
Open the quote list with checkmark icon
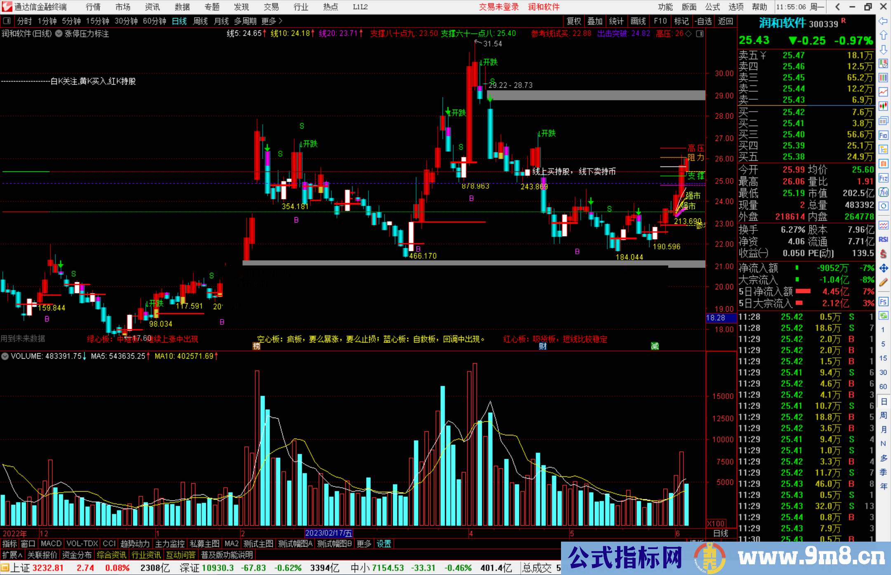(883, 63)
